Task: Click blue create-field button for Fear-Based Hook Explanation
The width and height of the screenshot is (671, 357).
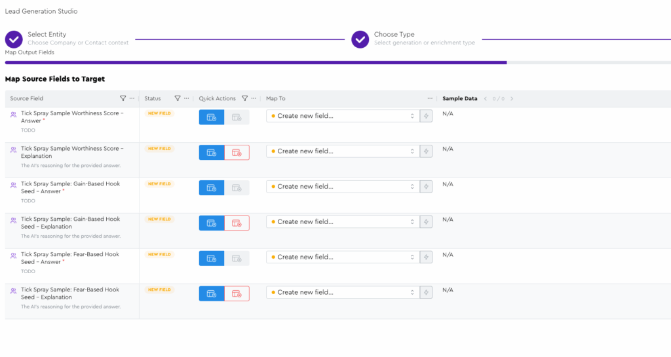Action: coord(212,294)
